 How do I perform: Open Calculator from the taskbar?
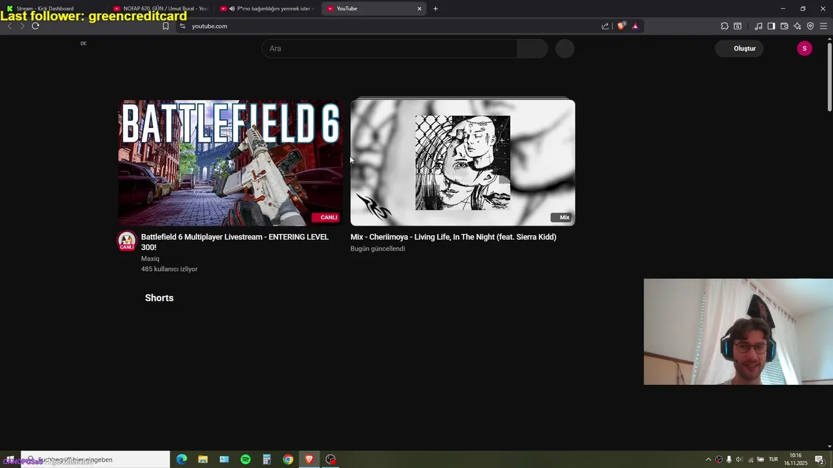(x=267, y=460)
